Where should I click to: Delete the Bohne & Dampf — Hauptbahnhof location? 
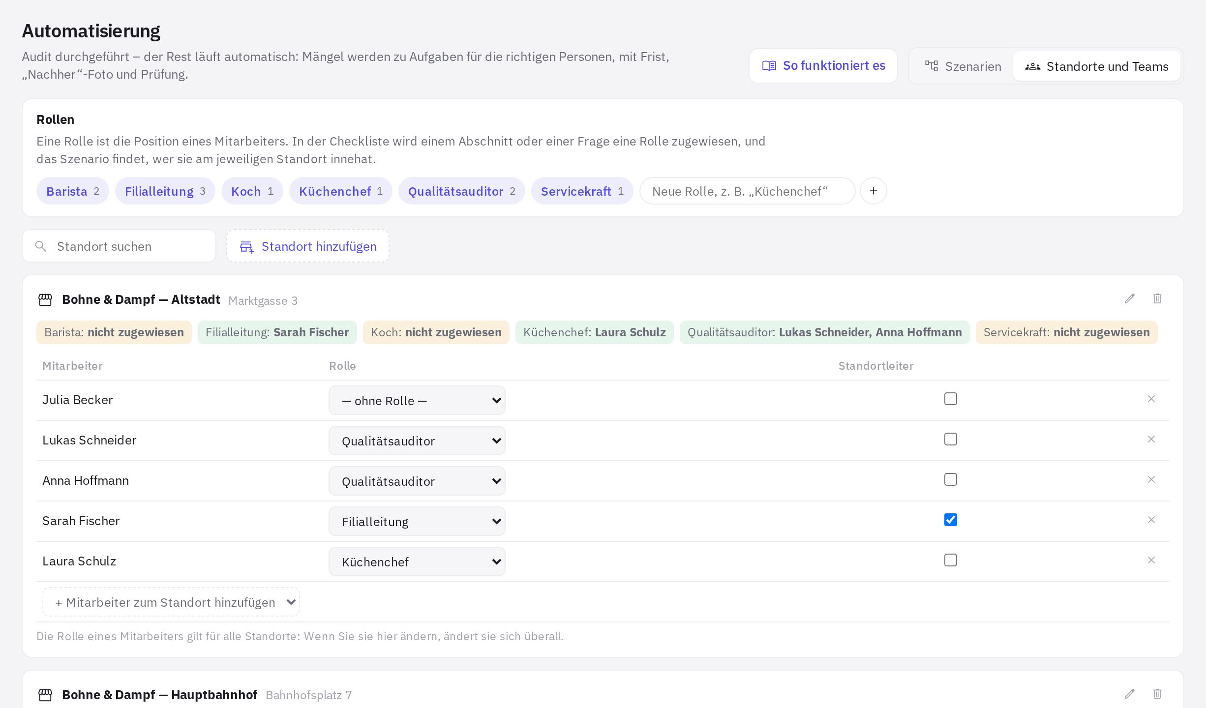click(1157, 694)
